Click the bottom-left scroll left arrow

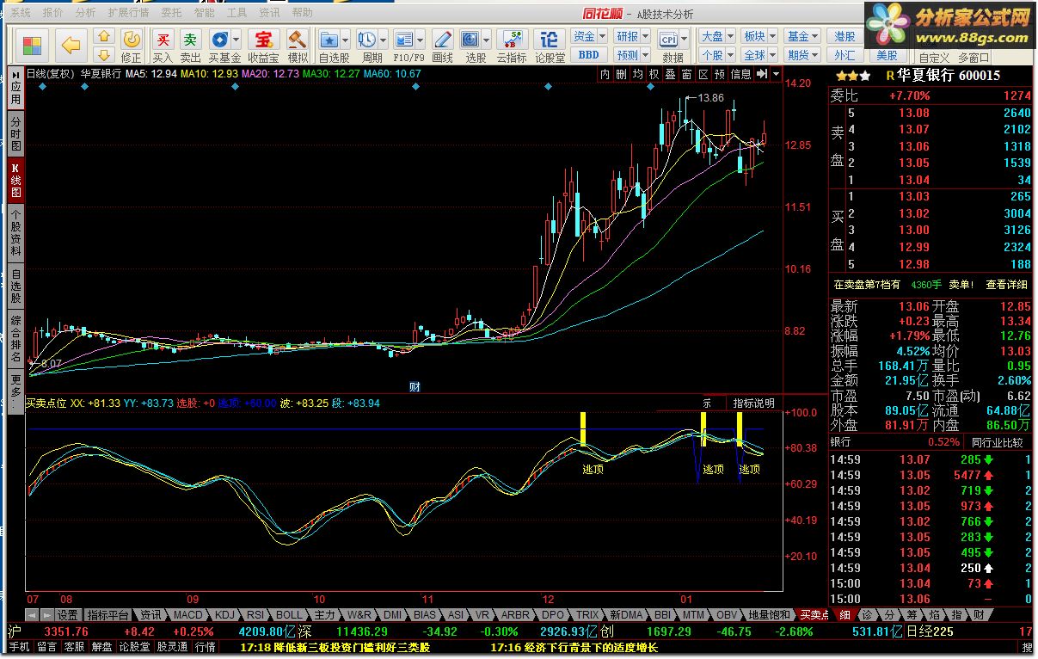(x=32, y=615)
